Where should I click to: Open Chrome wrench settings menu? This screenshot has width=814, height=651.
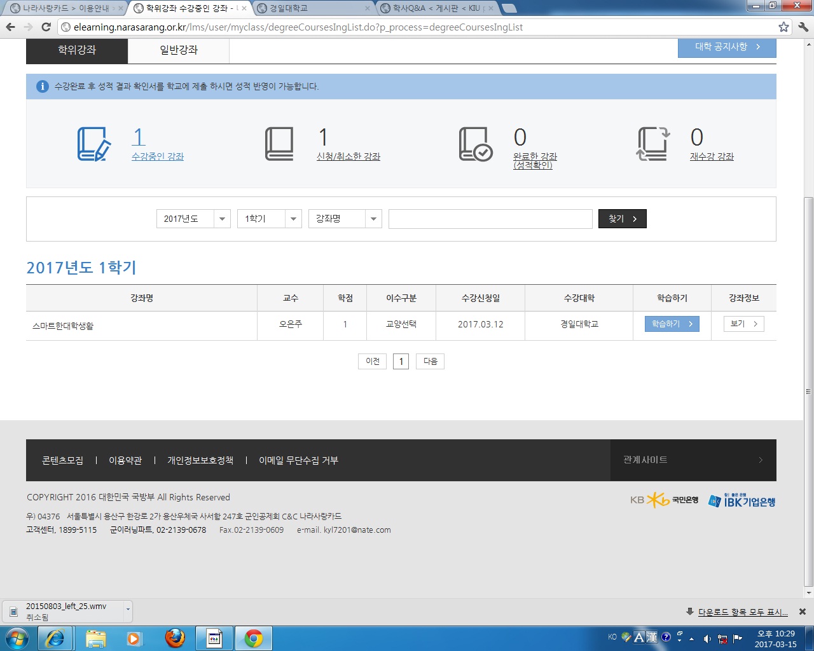point(803,27)
